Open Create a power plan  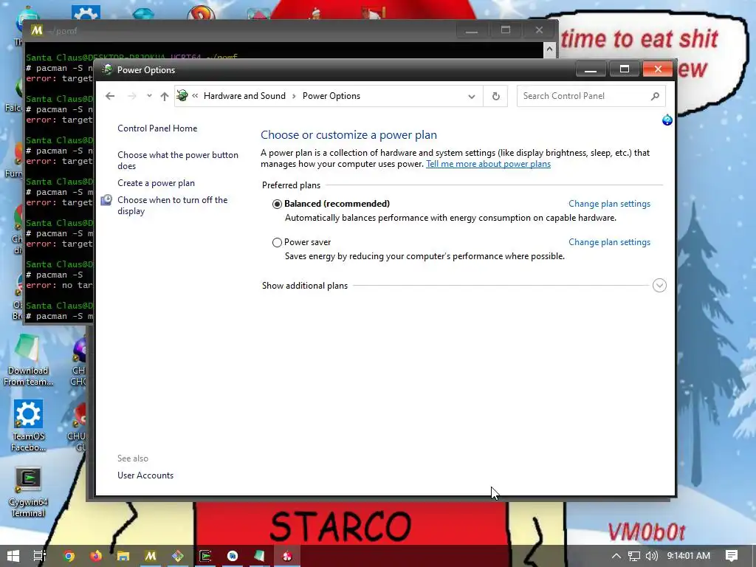pyautogui.click(x=156, y=183)
